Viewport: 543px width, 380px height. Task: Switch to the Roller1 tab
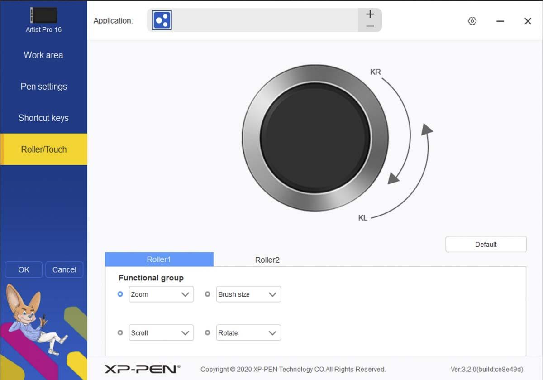(x=159, y=260)
